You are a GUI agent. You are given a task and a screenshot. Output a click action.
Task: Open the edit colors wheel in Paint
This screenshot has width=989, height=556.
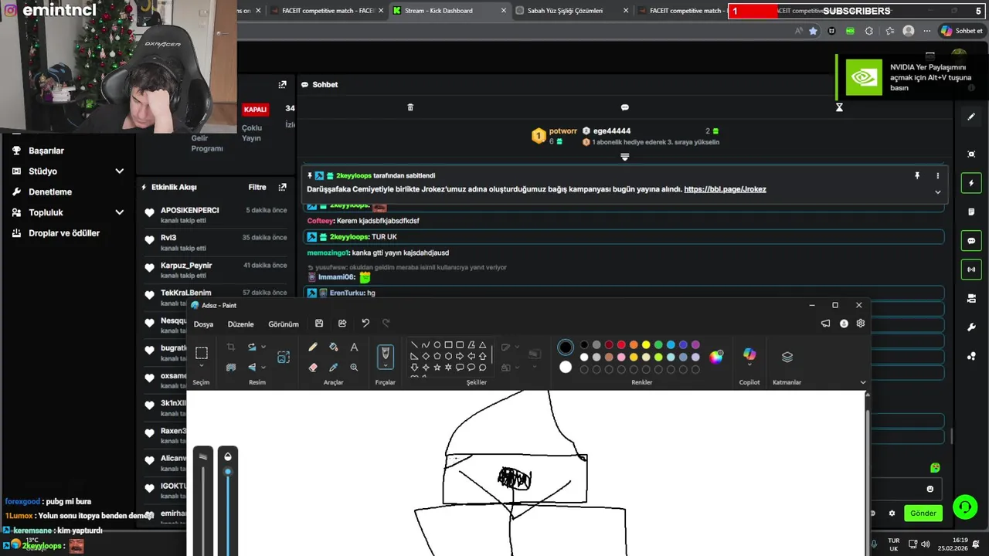pyautogui.click(x=716, y=357)
